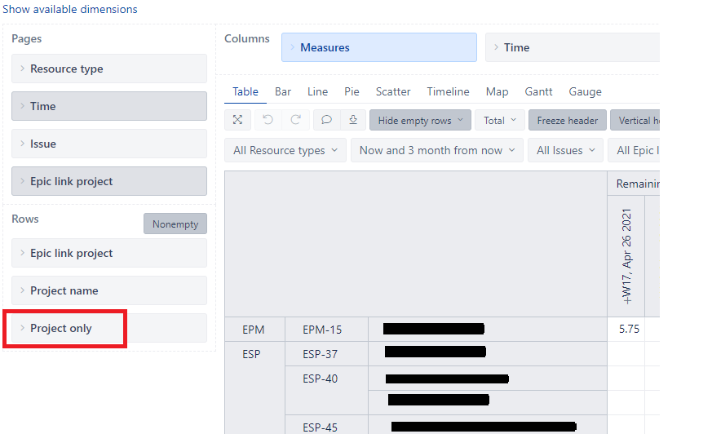Switch to the Gantt chart tab
This screenshot has height=434, width=712.
pos(538,91)
